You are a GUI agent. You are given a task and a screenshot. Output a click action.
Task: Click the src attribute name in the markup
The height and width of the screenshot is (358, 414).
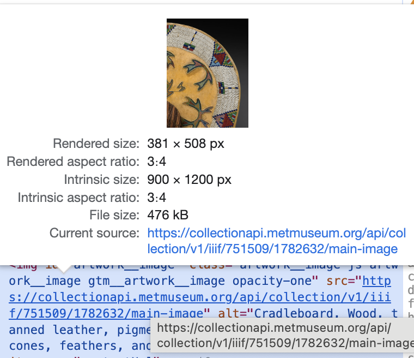pyautogui.click(x=336, y=282)
